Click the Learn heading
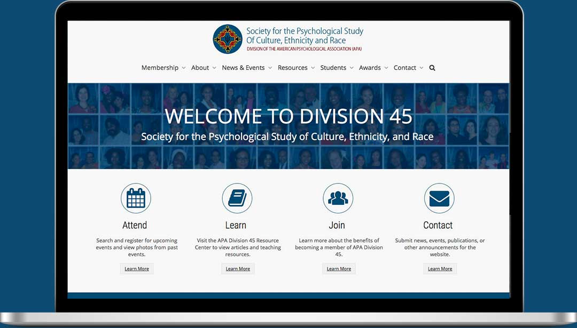577x328 pixels. 236,225
